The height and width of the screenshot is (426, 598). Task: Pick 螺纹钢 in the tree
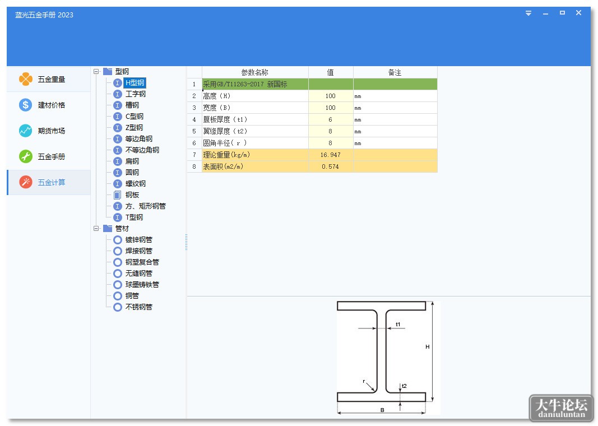point(136,184)
